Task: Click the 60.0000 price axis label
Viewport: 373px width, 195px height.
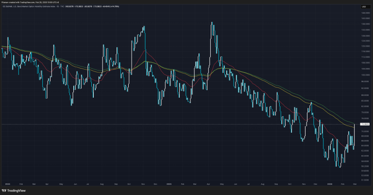Action: (365, 156)
